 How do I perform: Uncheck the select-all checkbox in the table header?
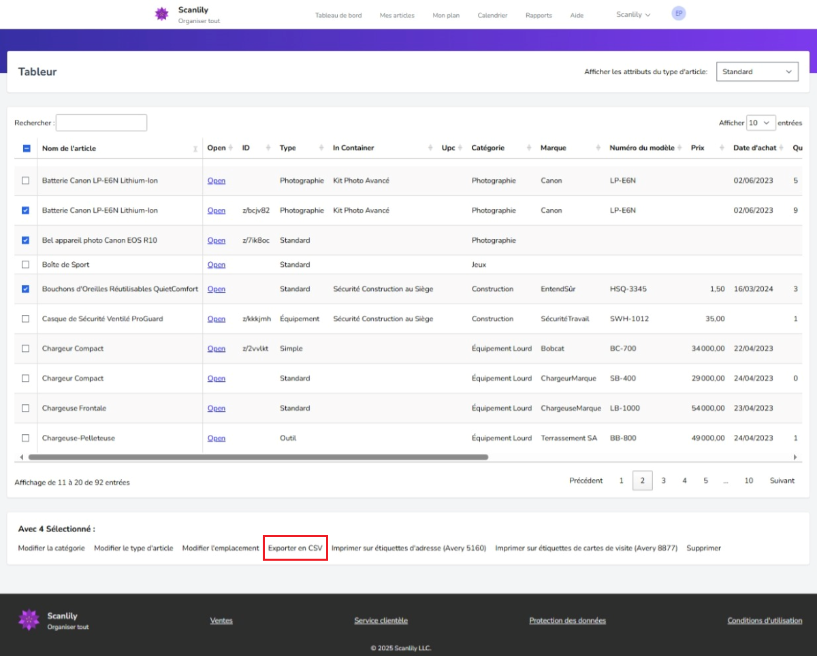[25, 148]
